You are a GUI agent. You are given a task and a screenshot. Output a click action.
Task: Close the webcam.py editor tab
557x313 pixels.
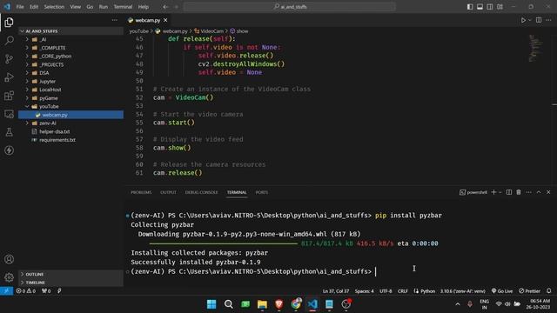165,20
